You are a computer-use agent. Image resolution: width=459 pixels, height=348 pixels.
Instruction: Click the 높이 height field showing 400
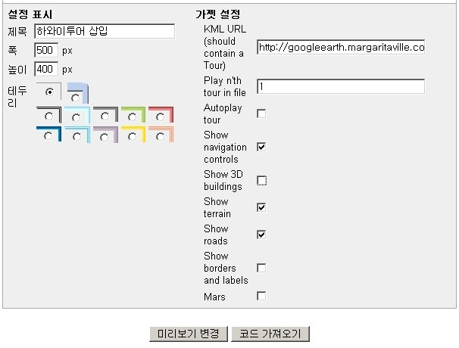(46, 70)
